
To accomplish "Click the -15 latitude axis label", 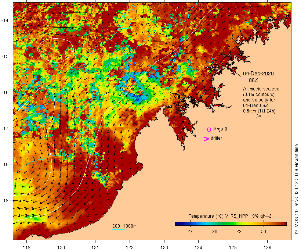I will [4, 56].
